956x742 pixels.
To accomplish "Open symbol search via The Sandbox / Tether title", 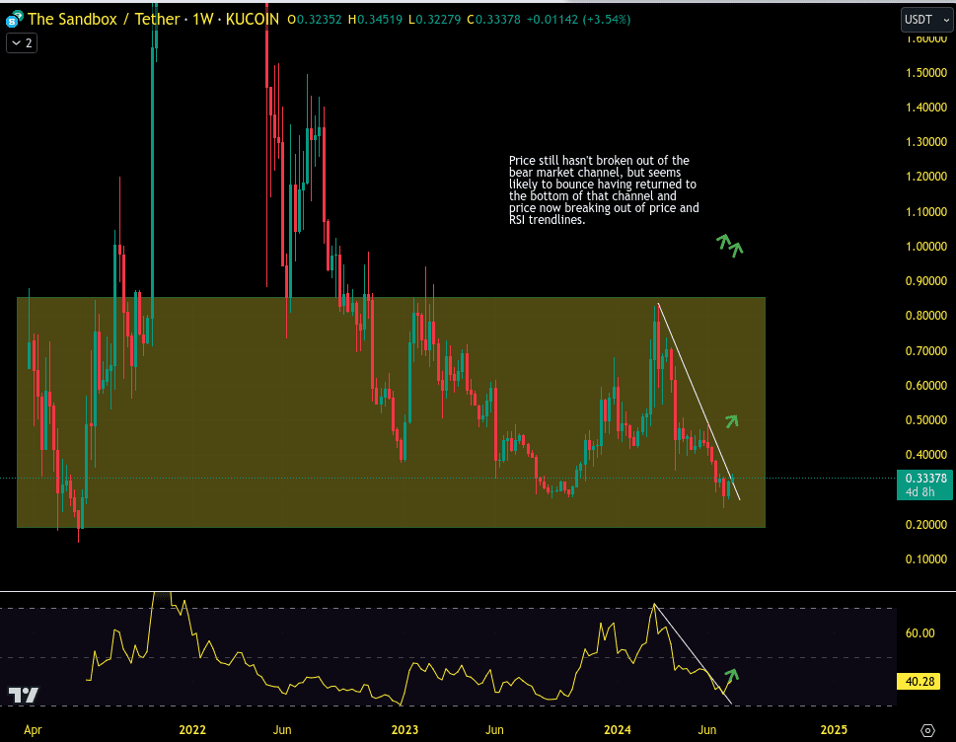I will click(104, 20).
